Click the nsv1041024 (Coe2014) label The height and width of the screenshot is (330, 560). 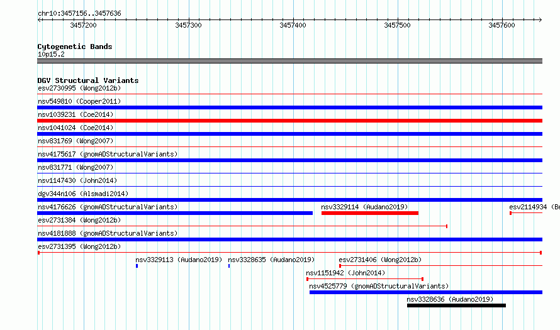click(76, 128)
